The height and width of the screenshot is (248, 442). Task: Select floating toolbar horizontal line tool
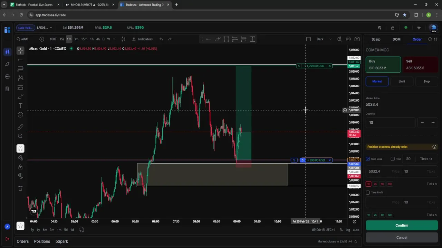point(209,39)
